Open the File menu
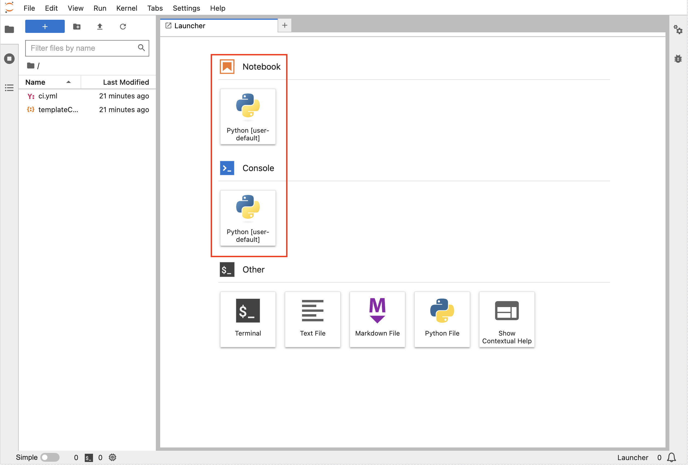The height and width of the screenshot is (465, 688). click(29, 8)
